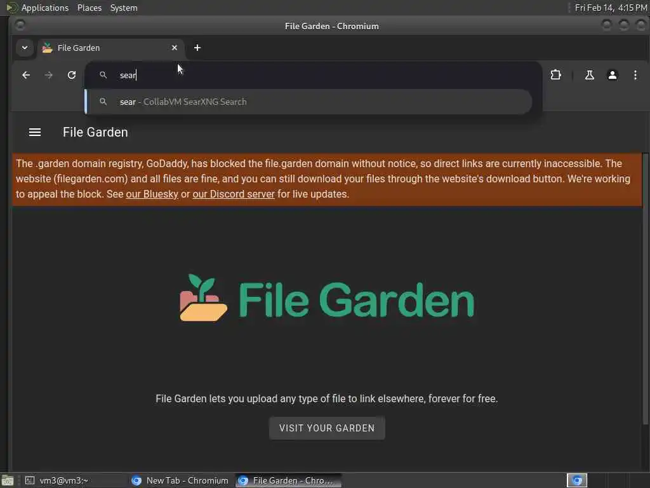Open the Applications menu
This screenshot has width=650, height=488.
tap(45, 8)
